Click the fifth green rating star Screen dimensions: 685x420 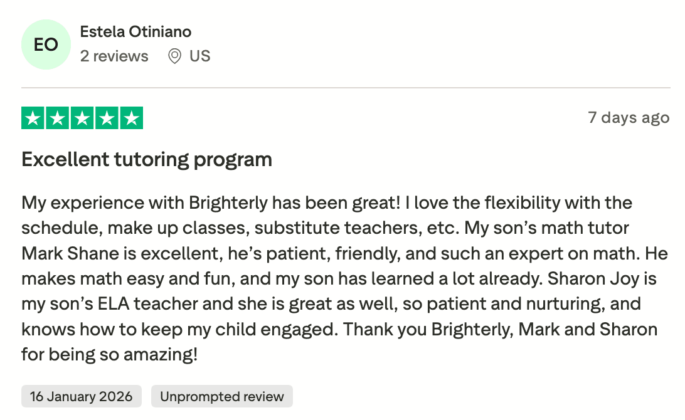click(131, 118)
